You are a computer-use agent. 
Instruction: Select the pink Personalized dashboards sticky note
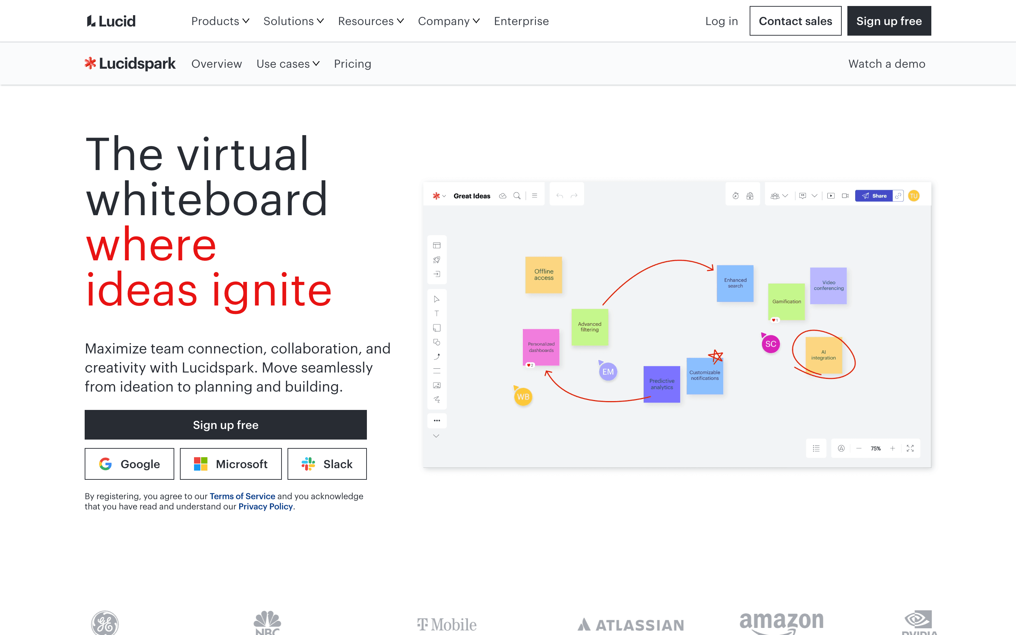coord(541,347)
